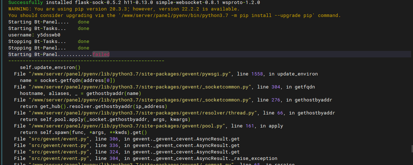The height and width of the screenshot is (165, 413).
Task: Click the username value "y5dsswb0"
Action: point(49,35)
